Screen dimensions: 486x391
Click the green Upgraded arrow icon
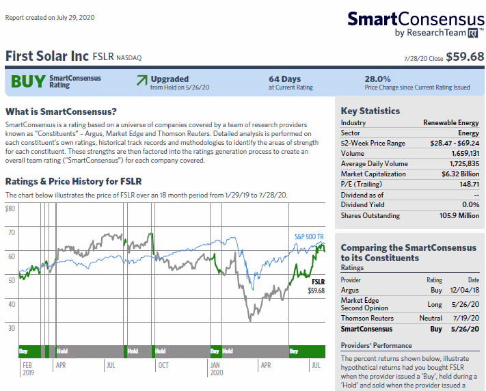tap(141, 80)
